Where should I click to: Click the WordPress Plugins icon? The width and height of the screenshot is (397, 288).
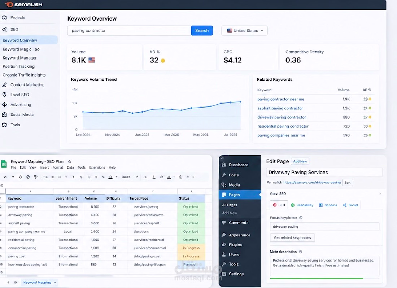pos(224,245)
